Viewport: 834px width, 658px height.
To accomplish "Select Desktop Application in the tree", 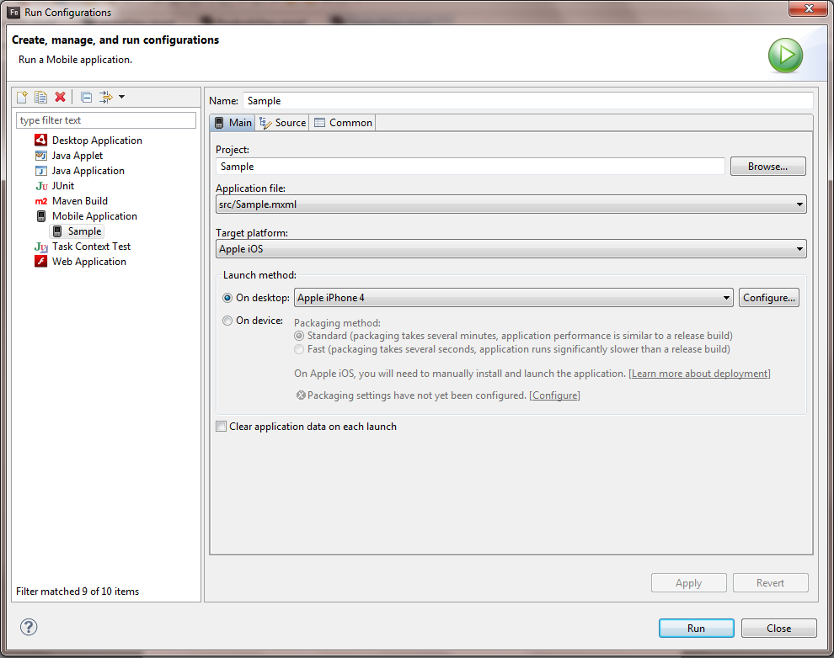I will tap(97, 141).
